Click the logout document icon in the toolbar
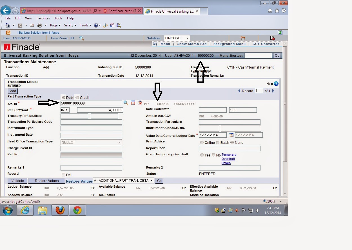The height and width of the screenshot is (250, 352). (272, 38)
